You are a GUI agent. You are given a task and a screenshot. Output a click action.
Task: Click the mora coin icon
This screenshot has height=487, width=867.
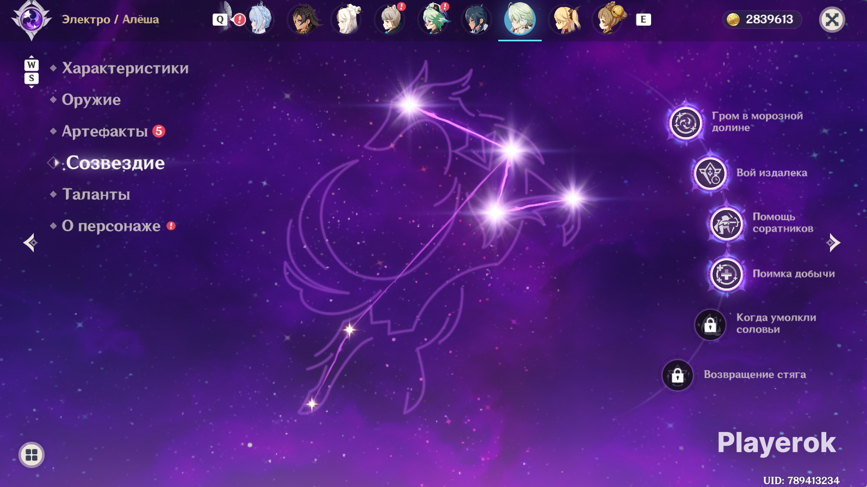point(733,20)
